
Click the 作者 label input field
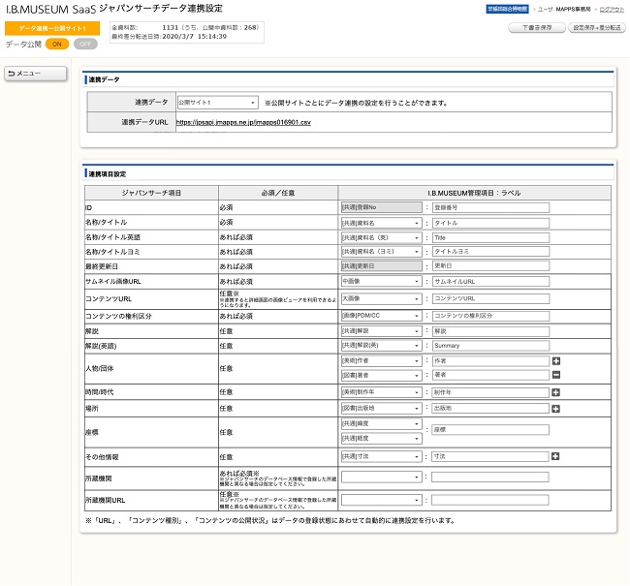point(490,361)
